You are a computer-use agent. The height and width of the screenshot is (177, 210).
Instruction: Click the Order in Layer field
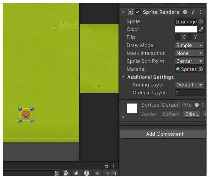(x=190, y=93)
